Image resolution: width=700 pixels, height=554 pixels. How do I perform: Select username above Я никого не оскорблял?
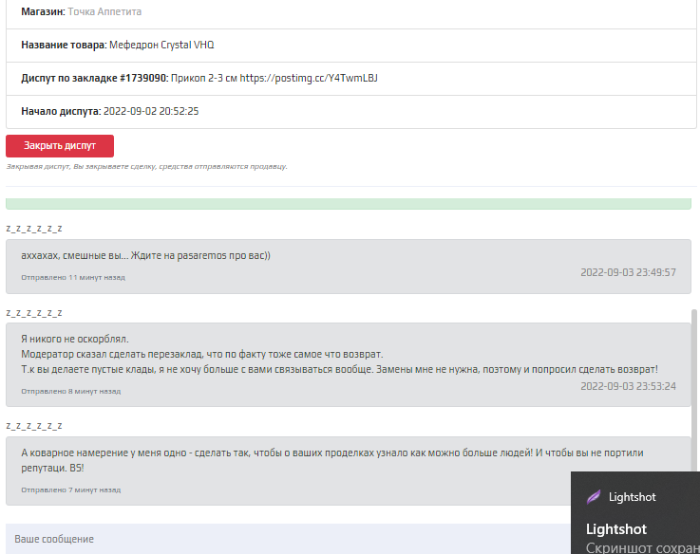(34, 313)
